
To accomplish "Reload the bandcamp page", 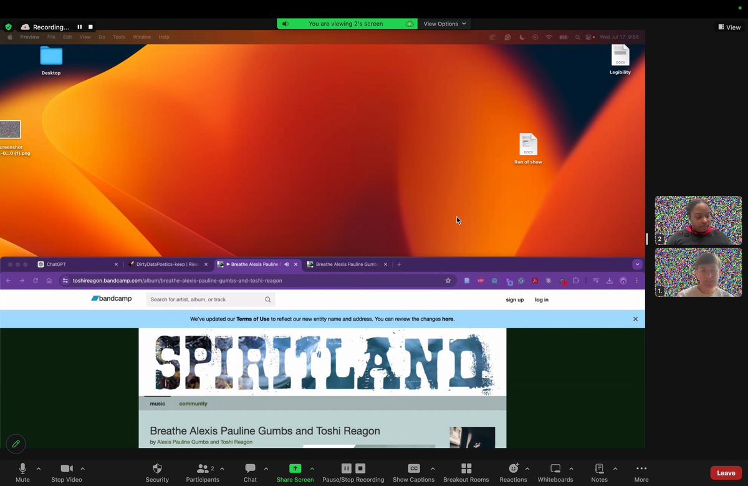I will click(x=36, y=281).
